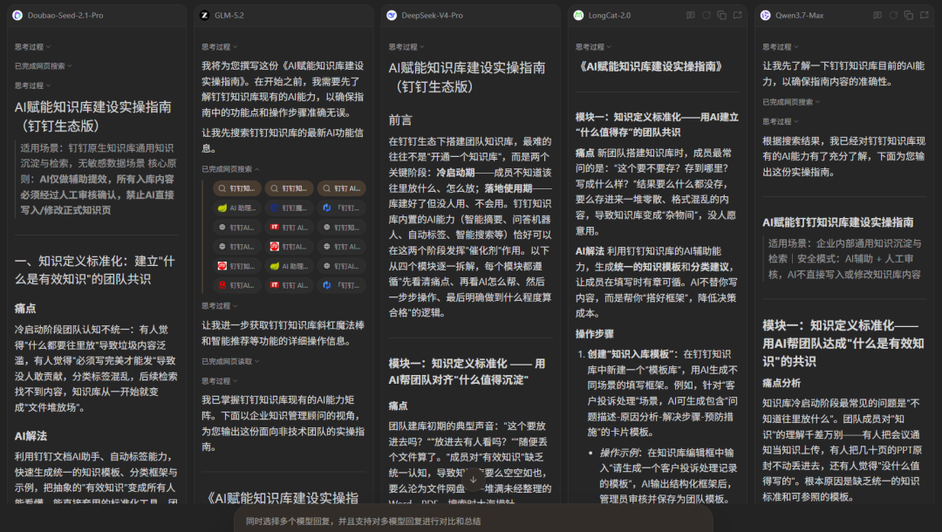This screenshot has width=942, height=532.
Task: Expand 思考过程 directly below the GLM-5.2 header
Action: pos(219,47)
